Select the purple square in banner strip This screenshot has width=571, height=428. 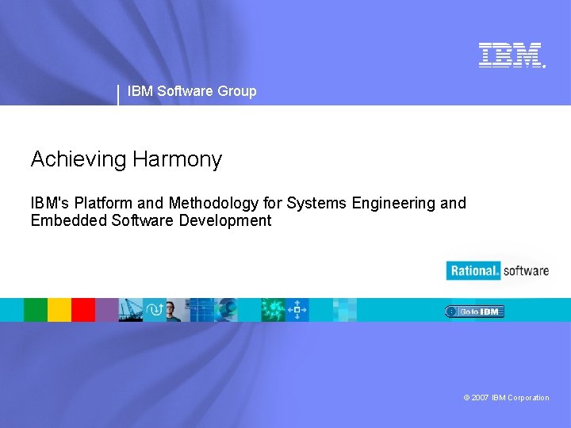107,310
